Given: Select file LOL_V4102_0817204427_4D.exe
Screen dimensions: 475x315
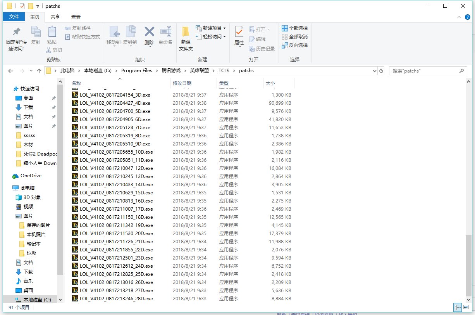Looking at the screenshot, I should click(x=115, y=103).
